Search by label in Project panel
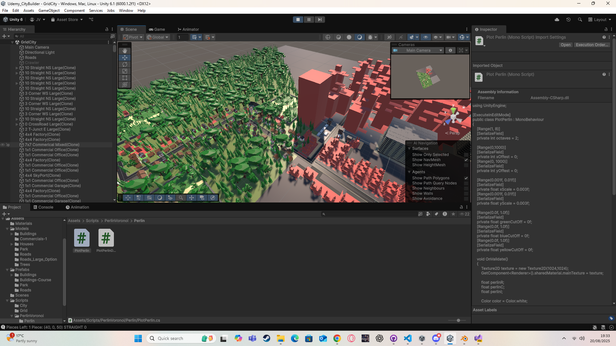The width and height of the screenshot is (616, 346). tap(437, 214)
